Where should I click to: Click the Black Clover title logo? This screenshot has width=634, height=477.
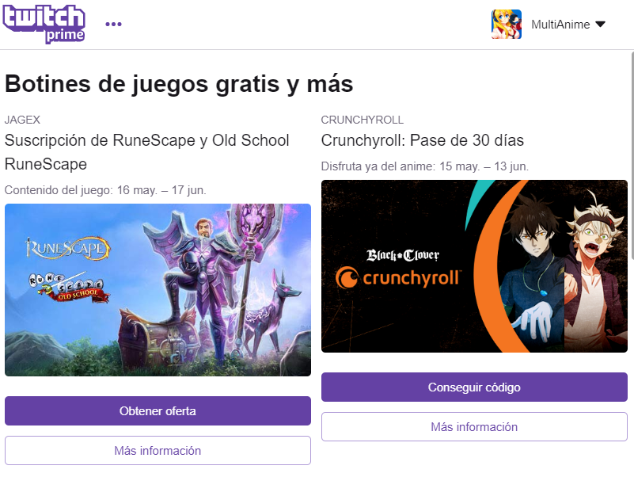click(403, 255)
